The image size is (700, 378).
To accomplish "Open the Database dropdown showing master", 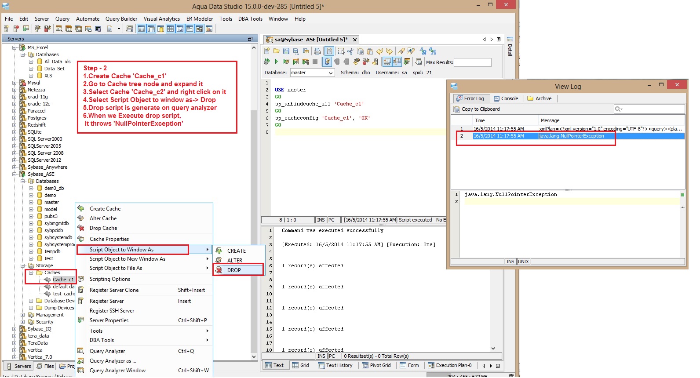I will (313, 73).
